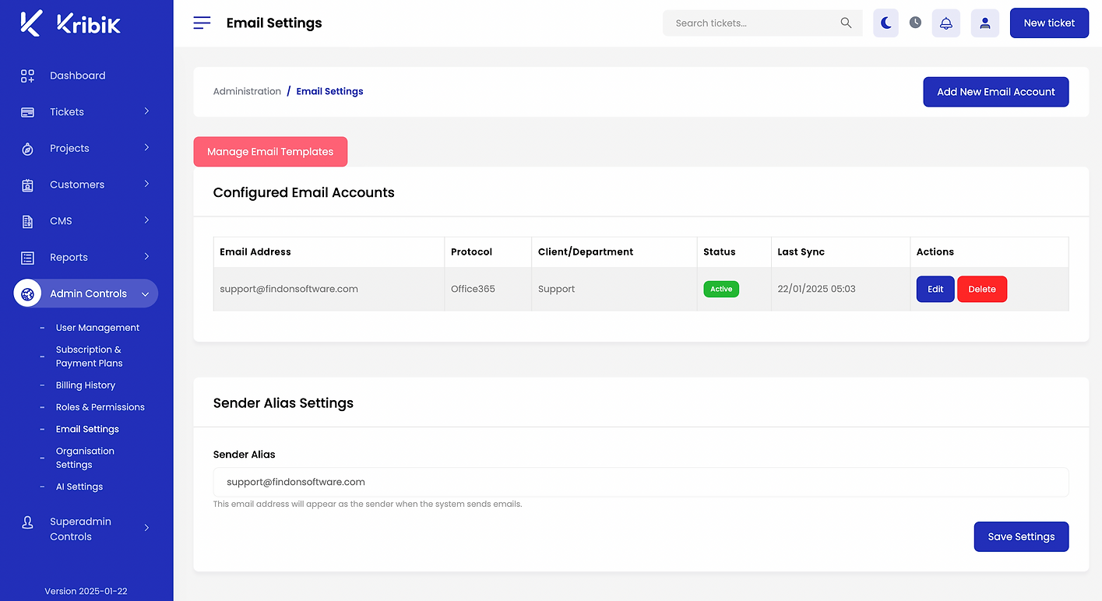
Task: Collapse the Admin Controls chevron
Action: pyautogui.click(x=145, y=294)
